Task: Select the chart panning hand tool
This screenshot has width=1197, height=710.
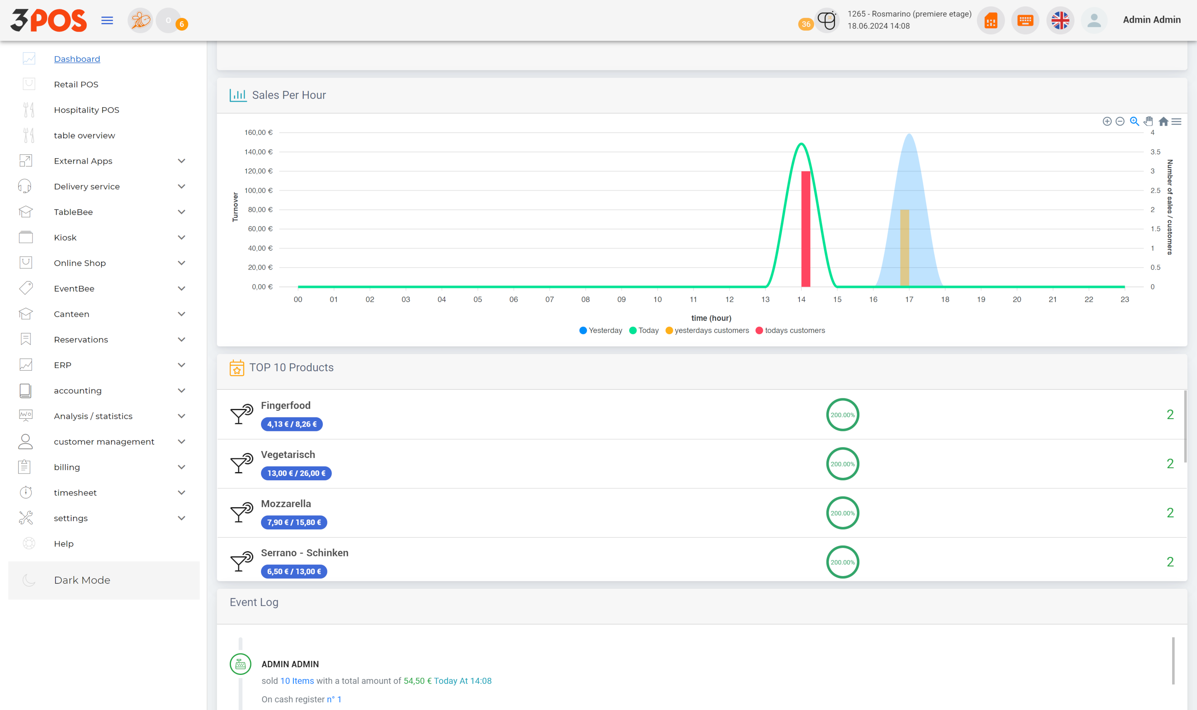Action: 1148,121
